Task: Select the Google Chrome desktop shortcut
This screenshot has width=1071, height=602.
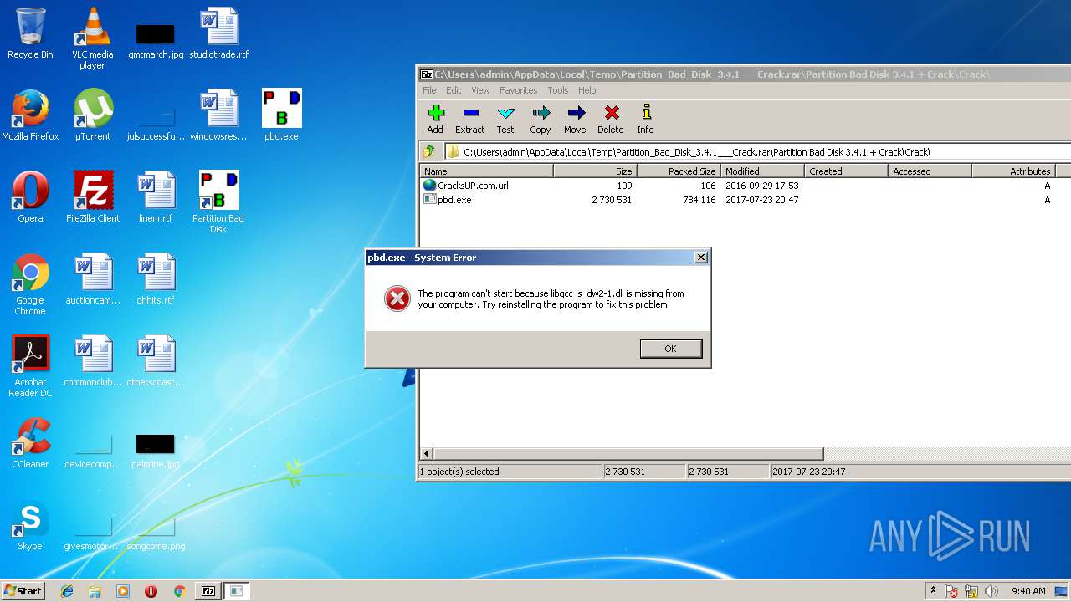Action: 30,284
